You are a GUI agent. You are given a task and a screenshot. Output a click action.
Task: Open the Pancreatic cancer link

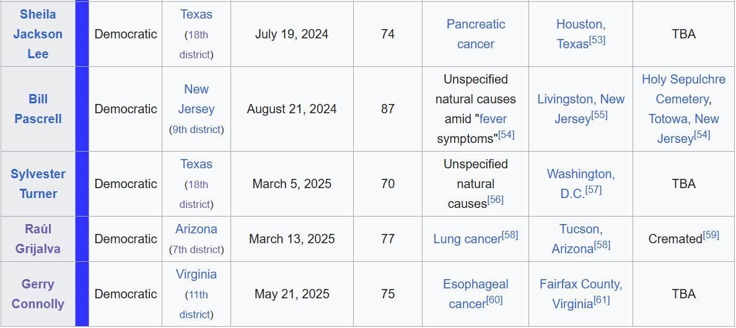pyautogui.click(x=476, y=34)
